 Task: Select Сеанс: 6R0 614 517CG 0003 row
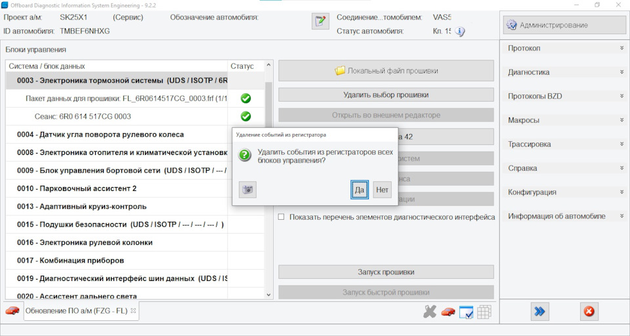(x=135, y=117)
